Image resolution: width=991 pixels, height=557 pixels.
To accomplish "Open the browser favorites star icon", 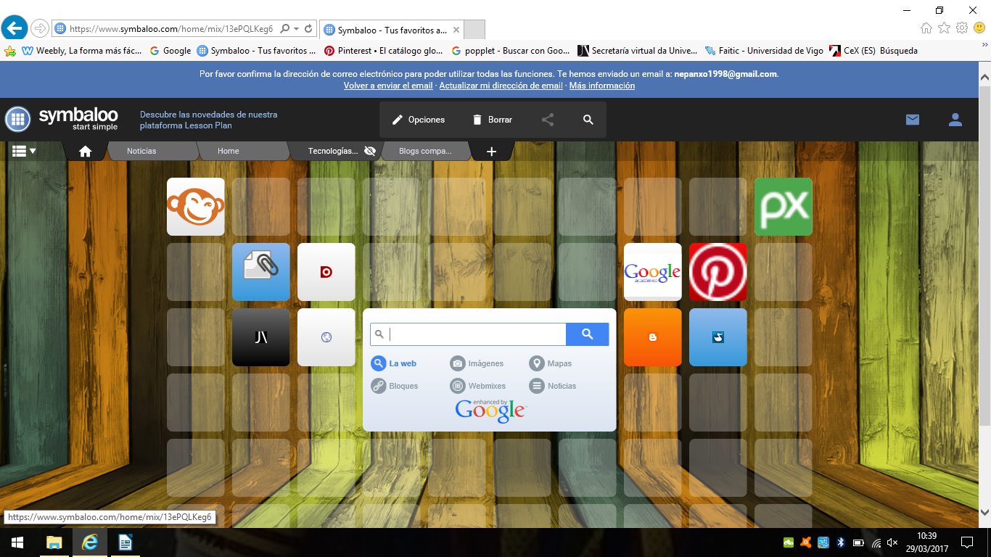I will [x=944, y=28].
